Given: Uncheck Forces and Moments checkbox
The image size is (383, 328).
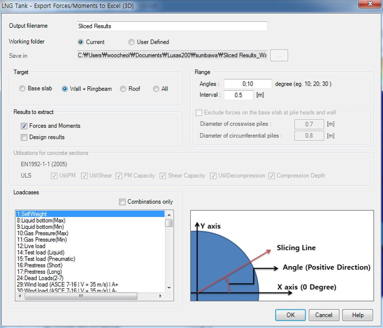Looking at the screenshot, I should [24, 126].
